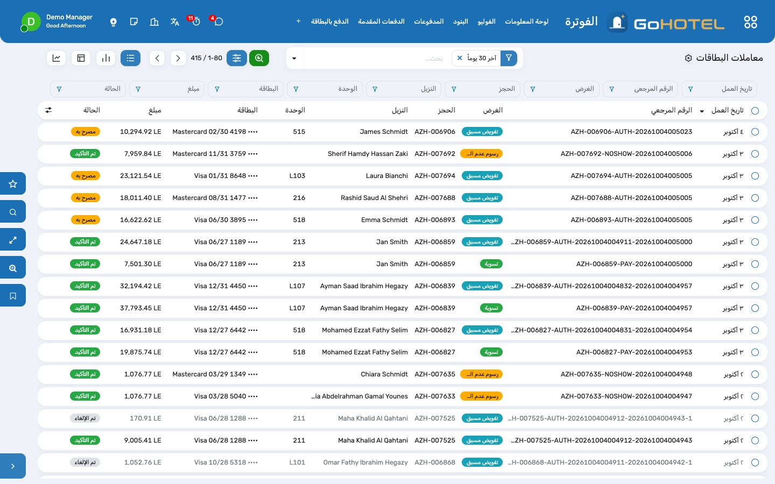Click the star favorites sidebar icon
This screenshot has width=775, height=484.
pyautogui.click(x=13, y=184)
